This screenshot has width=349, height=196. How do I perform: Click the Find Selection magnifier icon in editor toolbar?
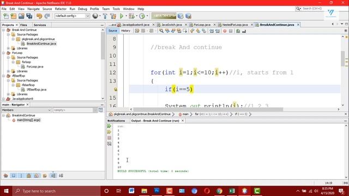click(x=161, y=31)
